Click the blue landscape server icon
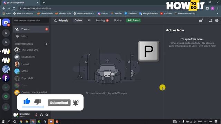 [6, 69]
